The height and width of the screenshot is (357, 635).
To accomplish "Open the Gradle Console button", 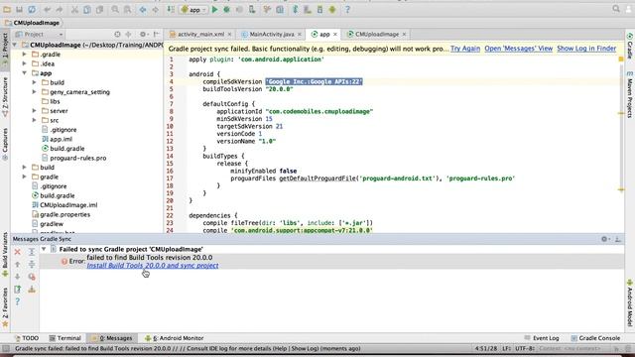I will [595, 338].
